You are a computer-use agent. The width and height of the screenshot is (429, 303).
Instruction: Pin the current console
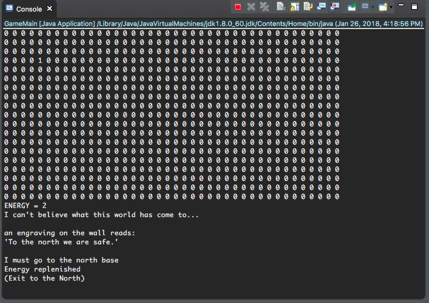coord(351,7)
